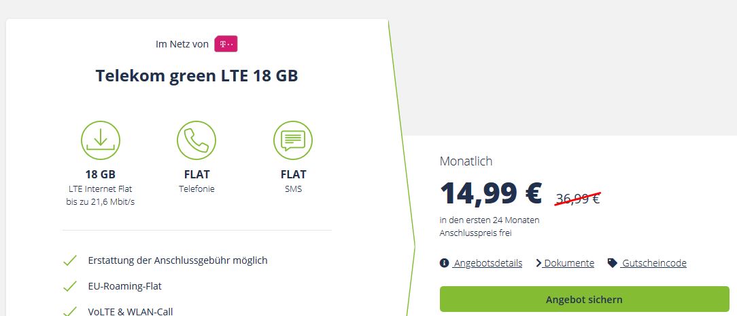The image size is (737, 316).
Task: Click the phone icon for Telefonie flat
Action: coord(196,140)
